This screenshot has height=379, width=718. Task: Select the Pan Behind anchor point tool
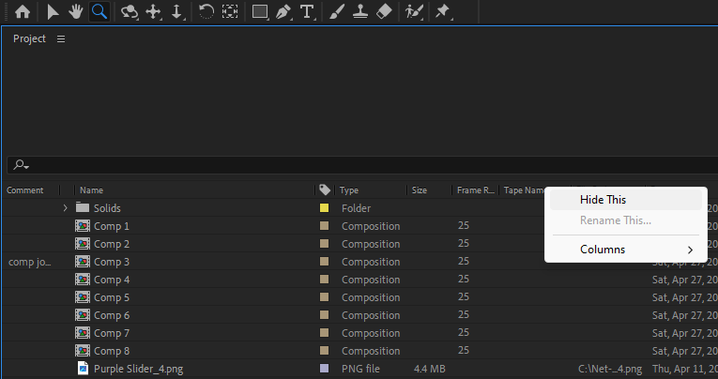(x=230, y=12)
